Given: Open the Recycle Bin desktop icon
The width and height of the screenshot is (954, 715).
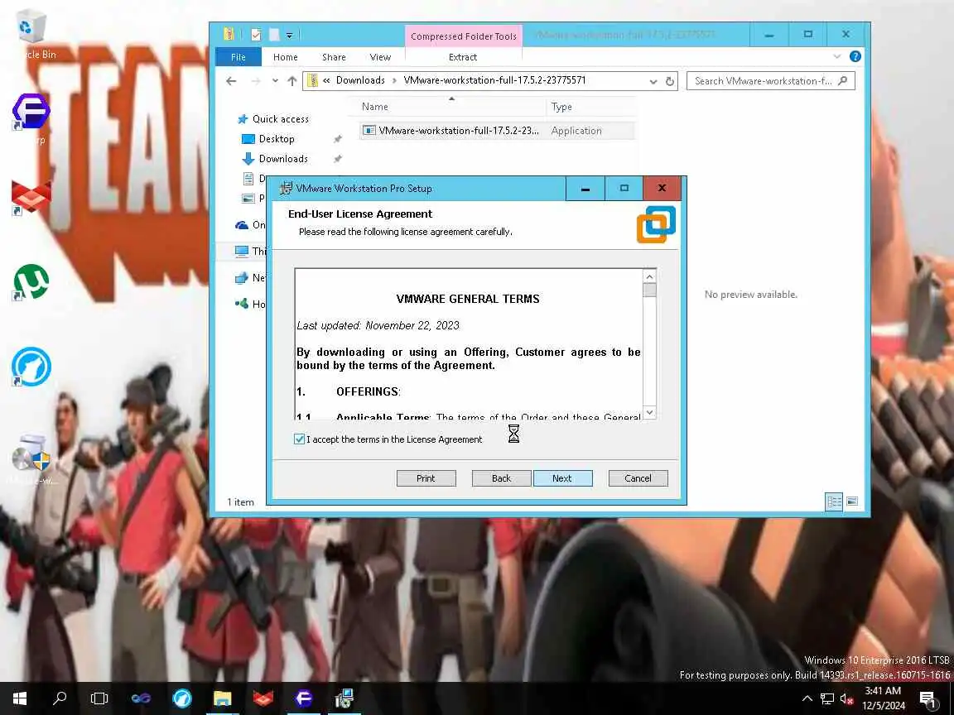Looking at the screenshot, I should pyautogui.click(x=32, y=27).
